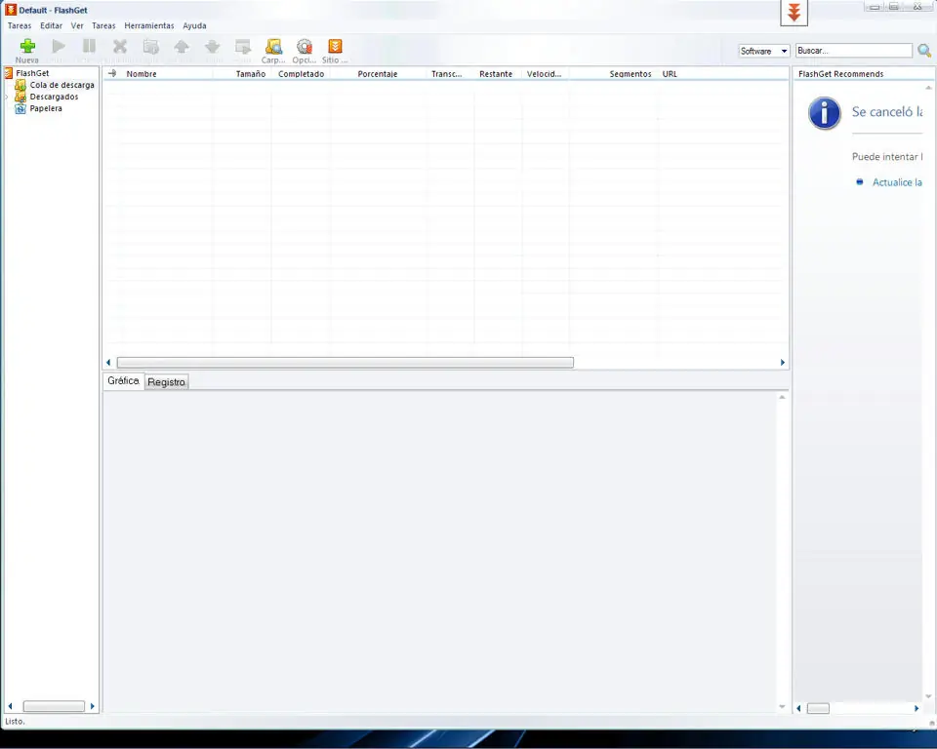Click the grayed-out pause toolbar icon
This screenshot has width=937, height=749.
click(x=89, y=46)
